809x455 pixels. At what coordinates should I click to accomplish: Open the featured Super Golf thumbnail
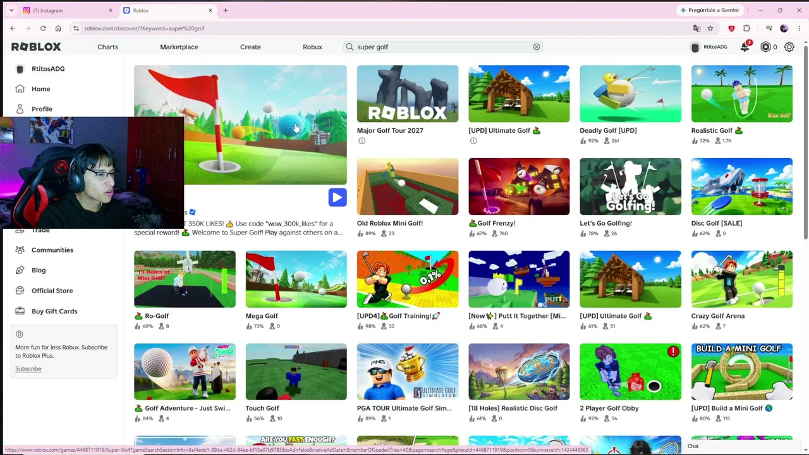coord(240,124)
